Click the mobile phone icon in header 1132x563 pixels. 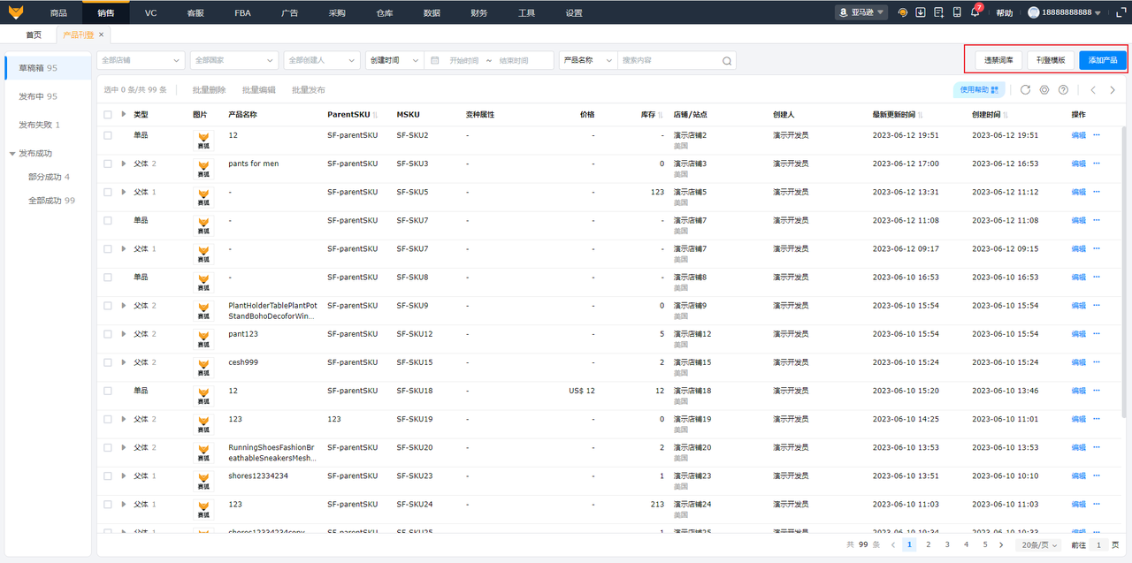[x=957, y=12]
